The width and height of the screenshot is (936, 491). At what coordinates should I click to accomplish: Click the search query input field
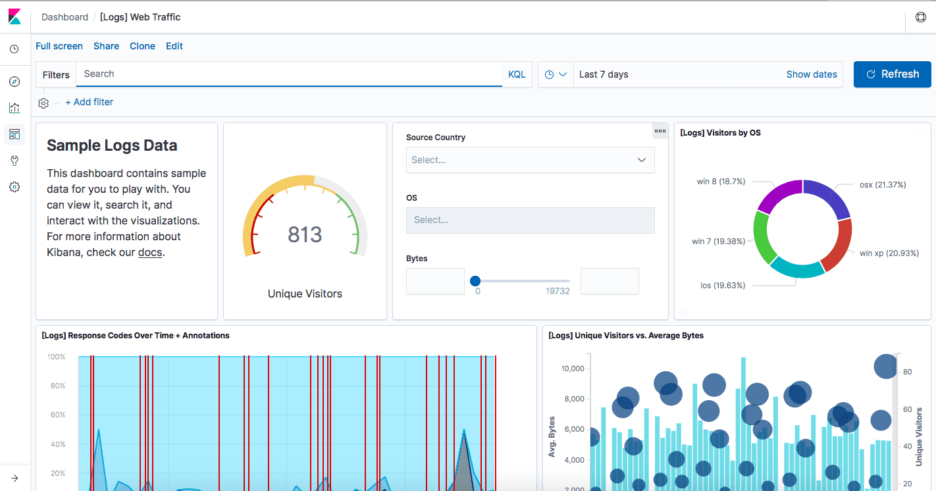(289, 74)
